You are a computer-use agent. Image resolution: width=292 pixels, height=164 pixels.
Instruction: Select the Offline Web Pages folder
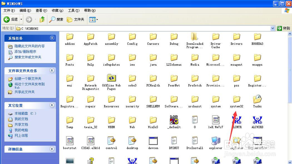[111, 82]
